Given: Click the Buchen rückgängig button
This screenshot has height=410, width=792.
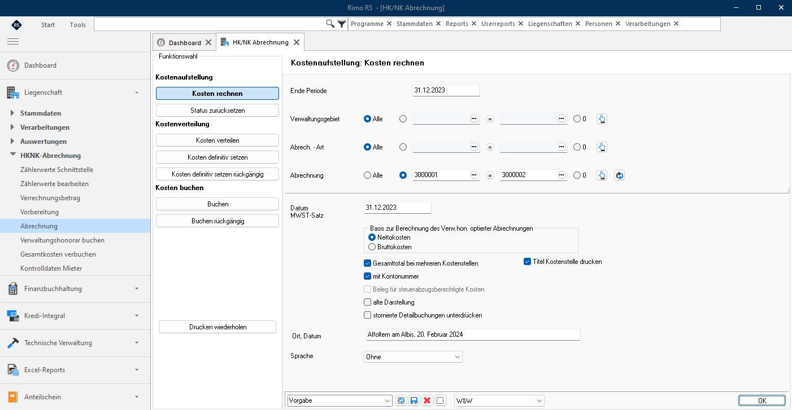Looking at the screenshot, I should coord(217,221).
